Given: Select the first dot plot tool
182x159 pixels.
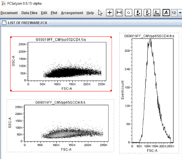Looking at the screenshot, I should (138, 13).
